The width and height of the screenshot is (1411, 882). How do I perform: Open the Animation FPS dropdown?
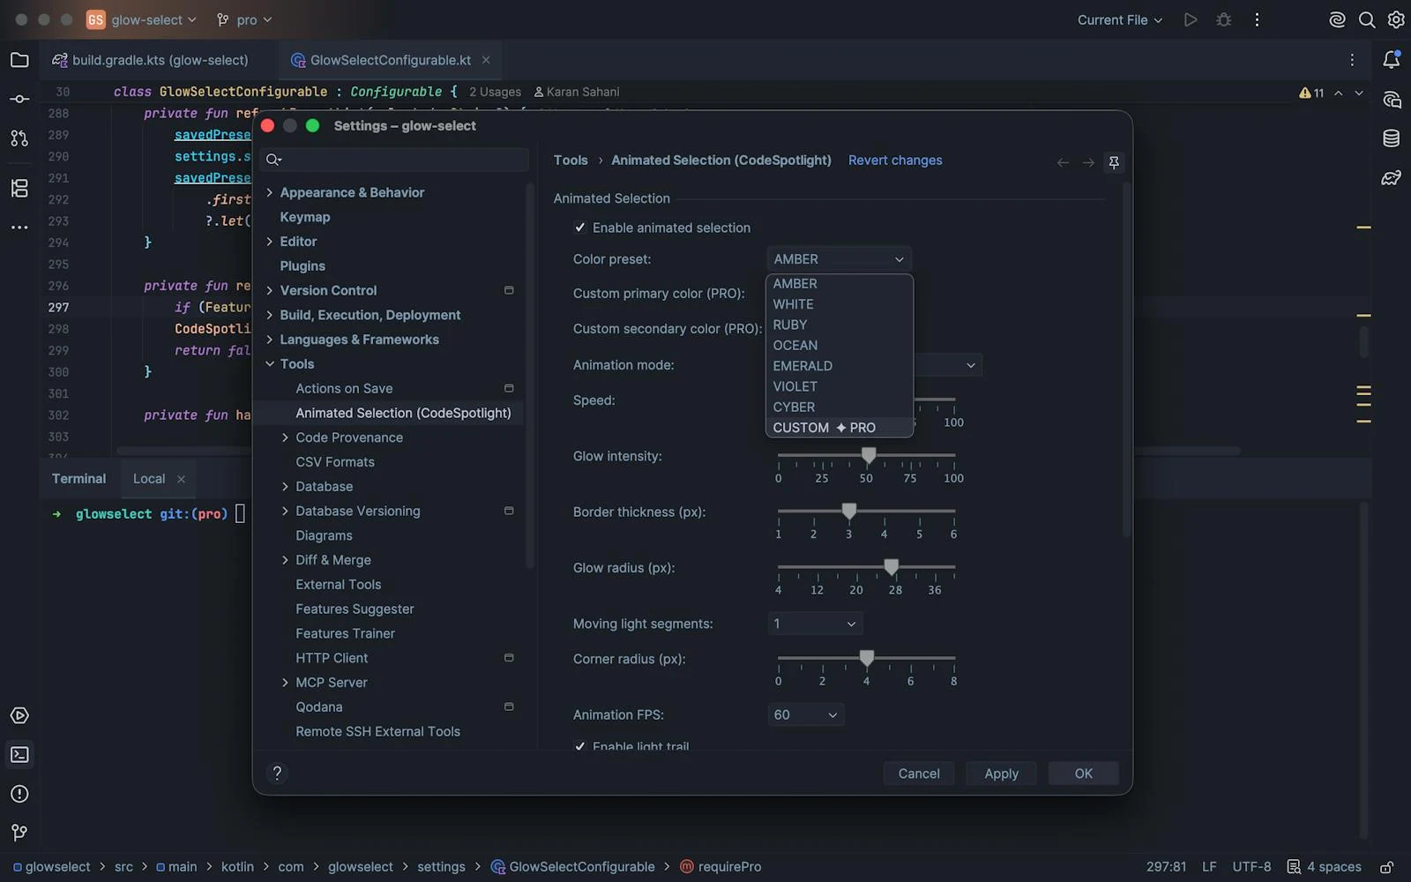[805, 714]
